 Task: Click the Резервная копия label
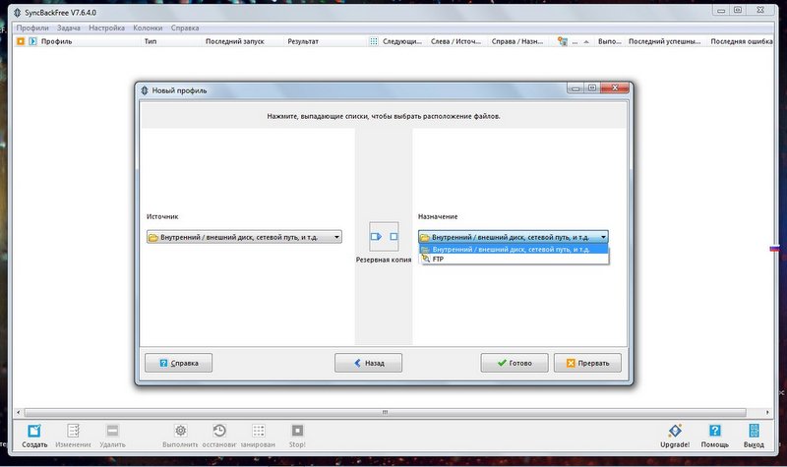coord(384,260)
